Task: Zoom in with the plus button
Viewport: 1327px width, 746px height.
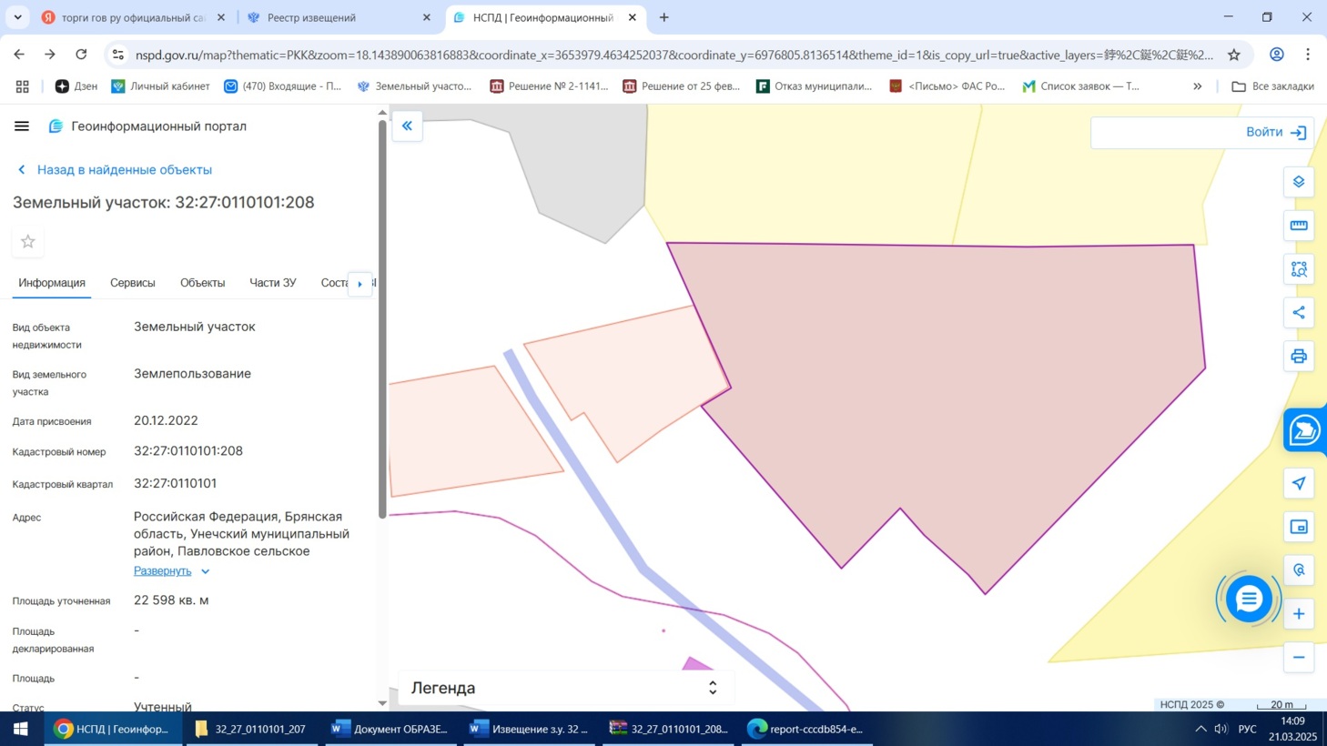Action: (1298, 614)
